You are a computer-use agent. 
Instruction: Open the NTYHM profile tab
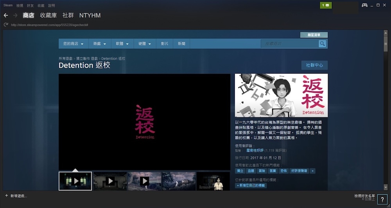90,16
